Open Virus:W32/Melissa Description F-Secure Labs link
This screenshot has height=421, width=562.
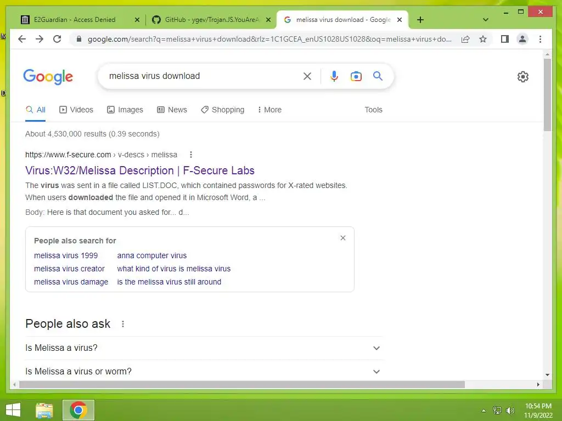(x=140, y=170)
